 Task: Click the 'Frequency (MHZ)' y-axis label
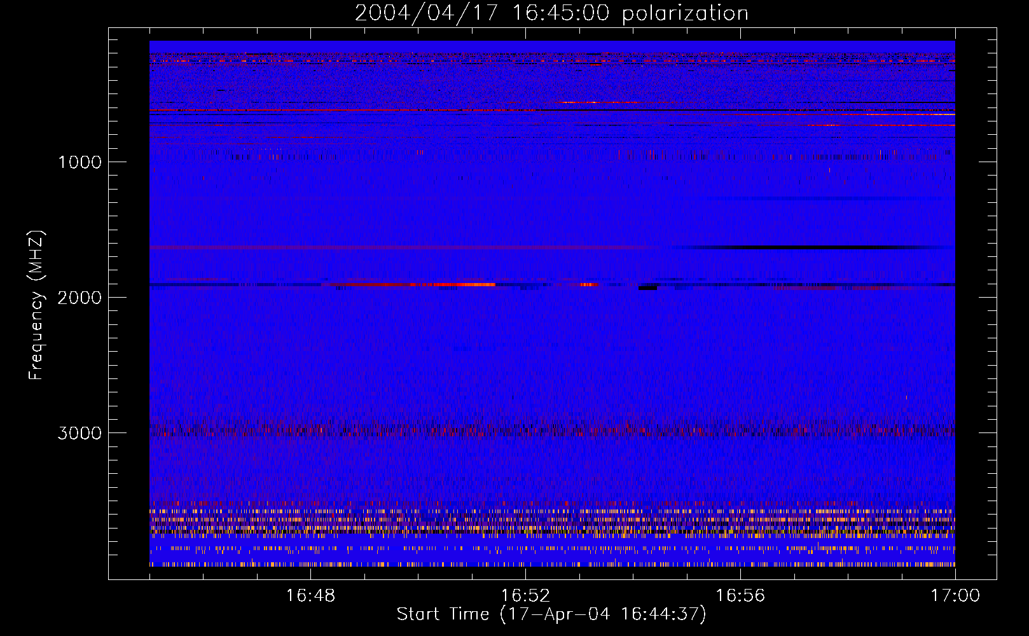tap(36, 305)
